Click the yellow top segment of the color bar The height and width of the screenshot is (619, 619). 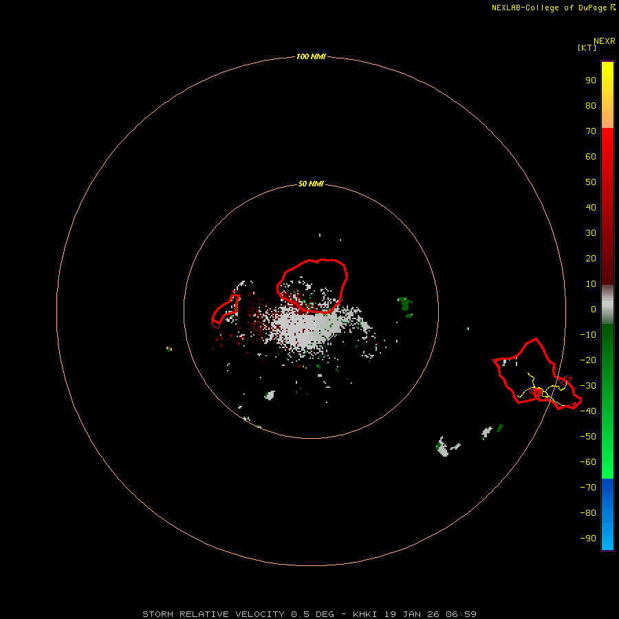pos(607,95)
